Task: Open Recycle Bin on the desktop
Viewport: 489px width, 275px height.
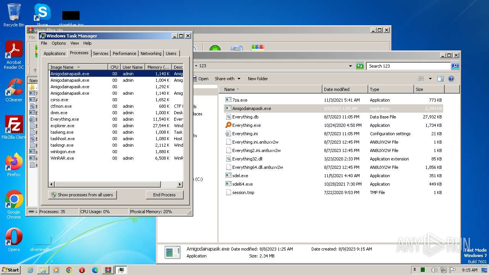Action: (14, 15)
